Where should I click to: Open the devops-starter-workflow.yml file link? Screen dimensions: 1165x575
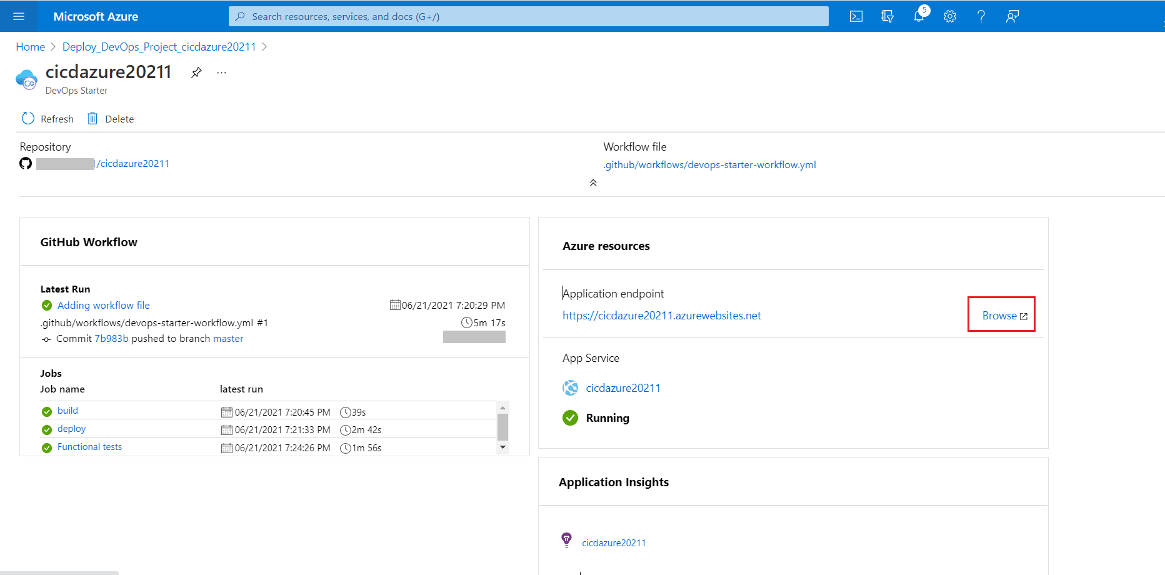[709, 165]
